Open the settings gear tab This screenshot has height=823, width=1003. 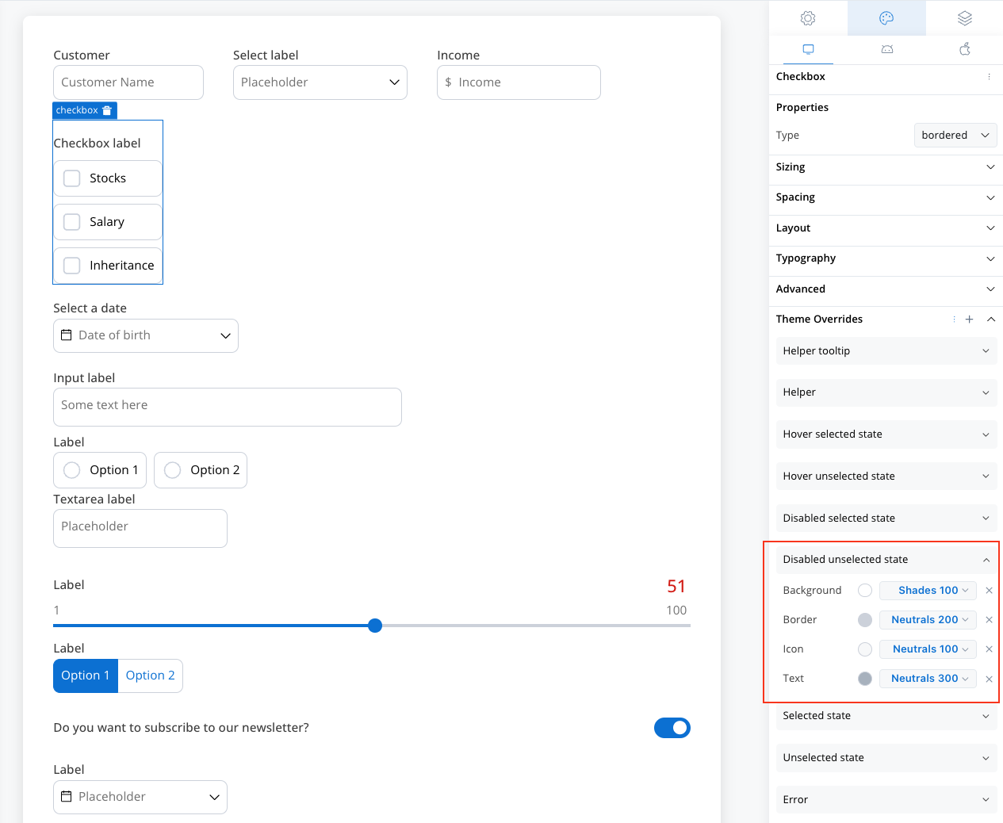point(808,18)
